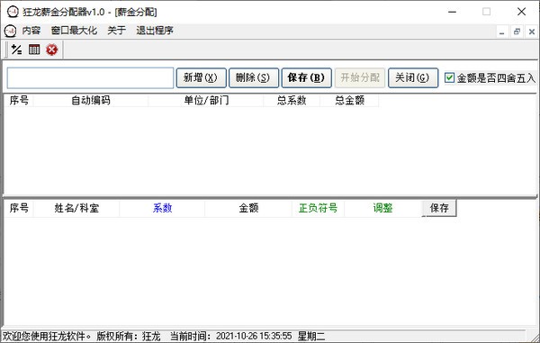540x343 pixels.
Task: Click the 保存(B) button
Action: (307, 77)
